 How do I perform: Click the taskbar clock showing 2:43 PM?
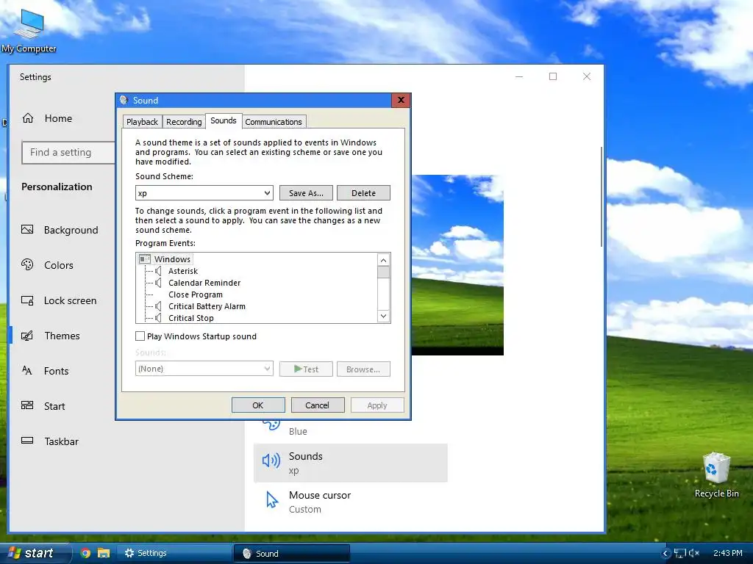727,553
